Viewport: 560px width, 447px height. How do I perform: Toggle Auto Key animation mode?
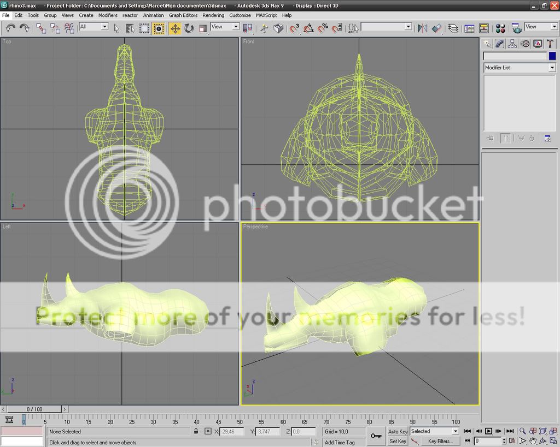click(x=398, y=431)
